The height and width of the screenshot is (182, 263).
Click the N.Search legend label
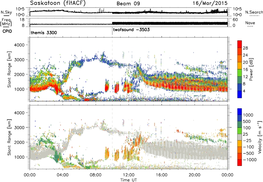click(254, 12)
